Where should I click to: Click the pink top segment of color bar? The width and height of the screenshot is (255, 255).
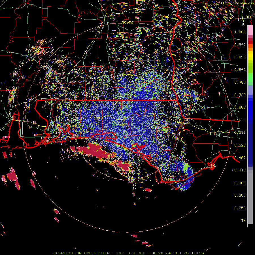[250, 30]
